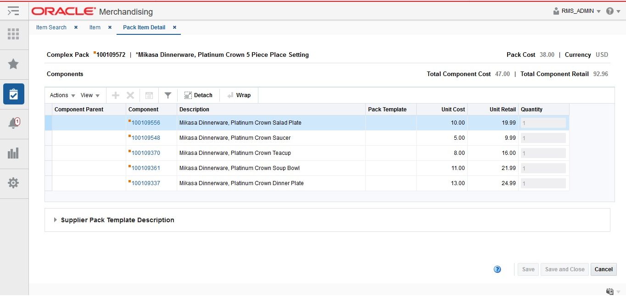Click the Cancel button

(604, 269)
